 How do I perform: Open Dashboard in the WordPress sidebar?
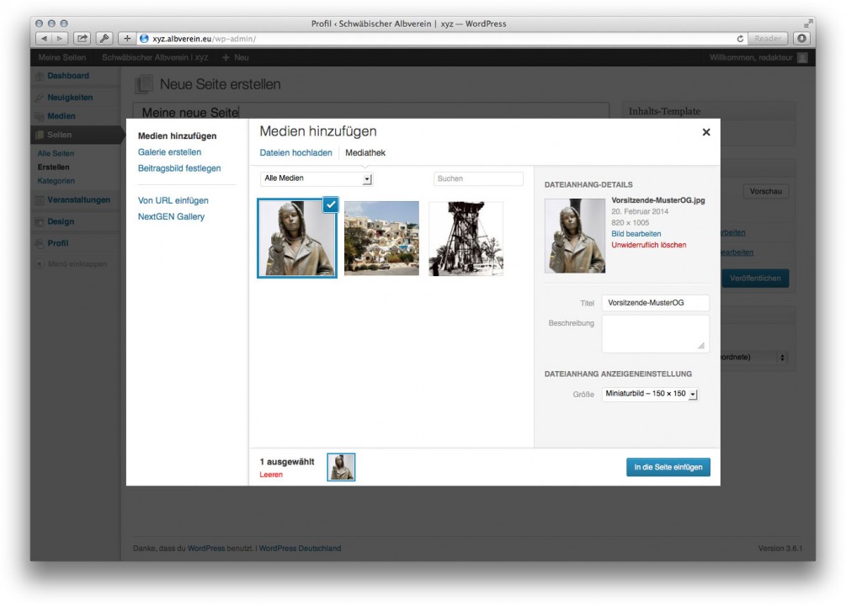point(68,76)
